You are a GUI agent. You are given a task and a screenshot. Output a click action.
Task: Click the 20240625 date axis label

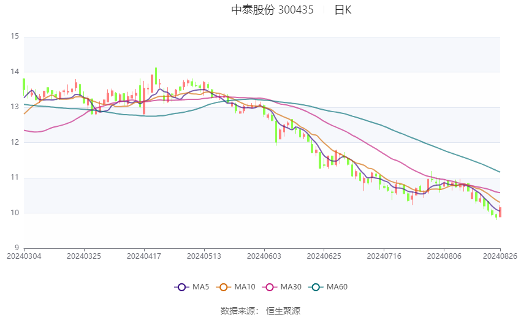tap(324, 256)
